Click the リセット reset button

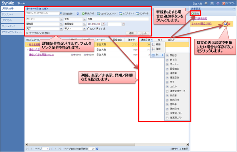(143, 33)
